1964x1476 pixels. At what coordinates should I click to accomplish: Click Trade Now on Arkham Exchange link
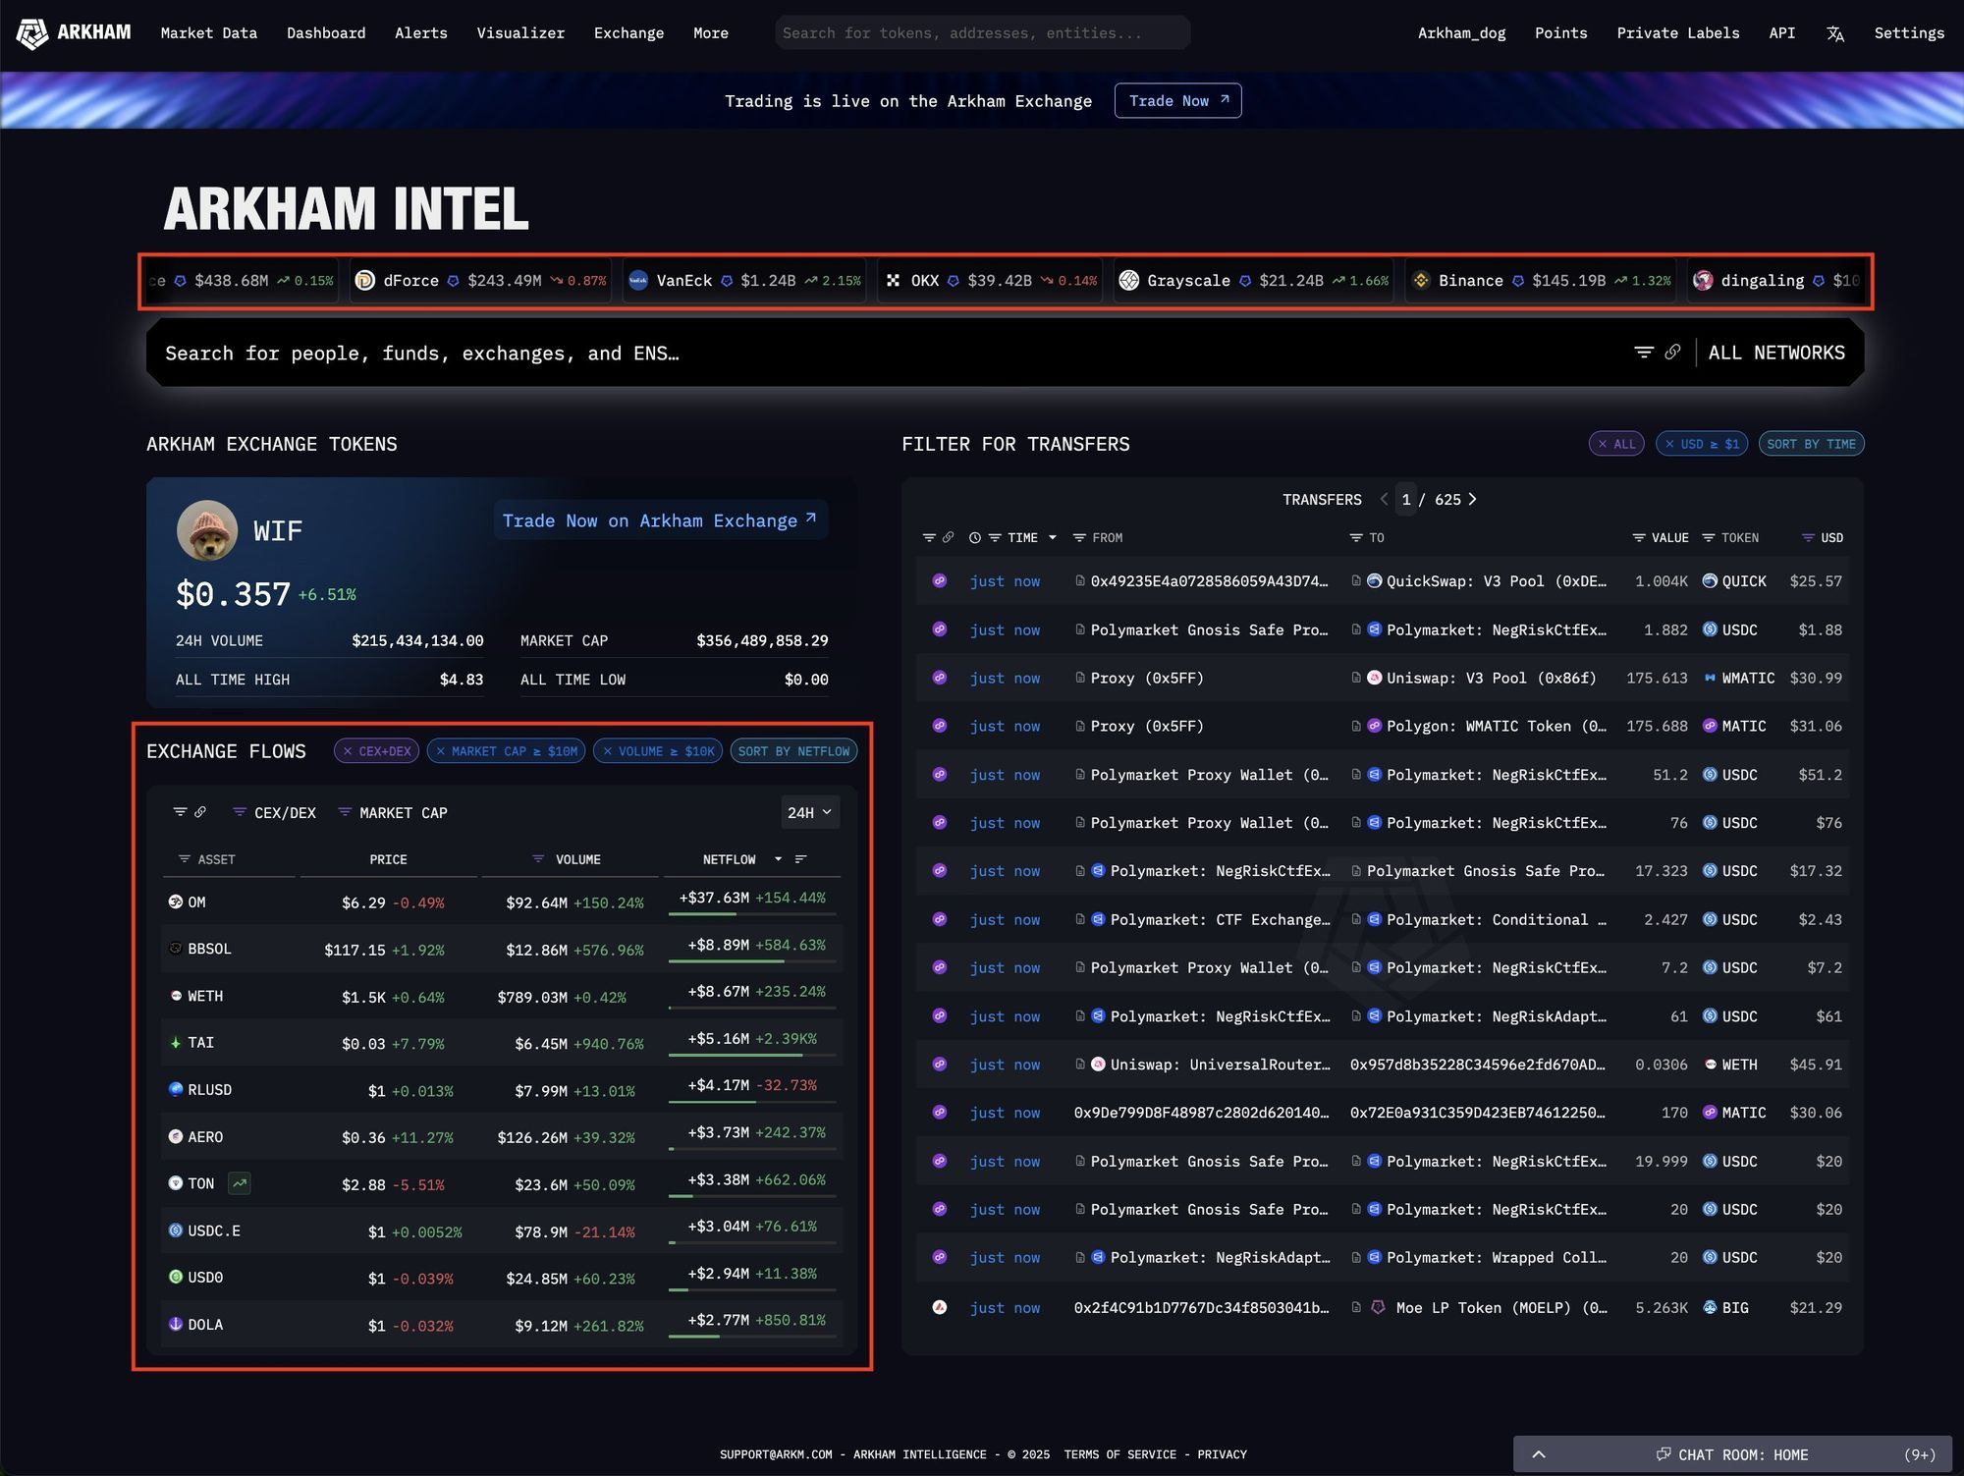tap(659, 520)
